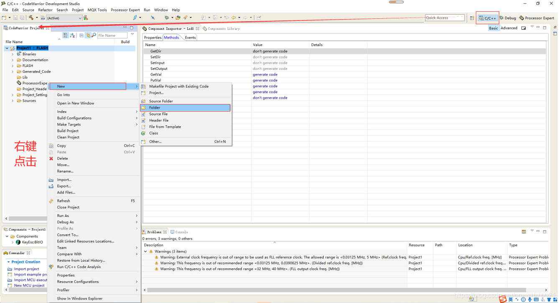Click the Save All toolbar icon
The height and width of the screenshot is (303, 559).
(x=22, y=18)
